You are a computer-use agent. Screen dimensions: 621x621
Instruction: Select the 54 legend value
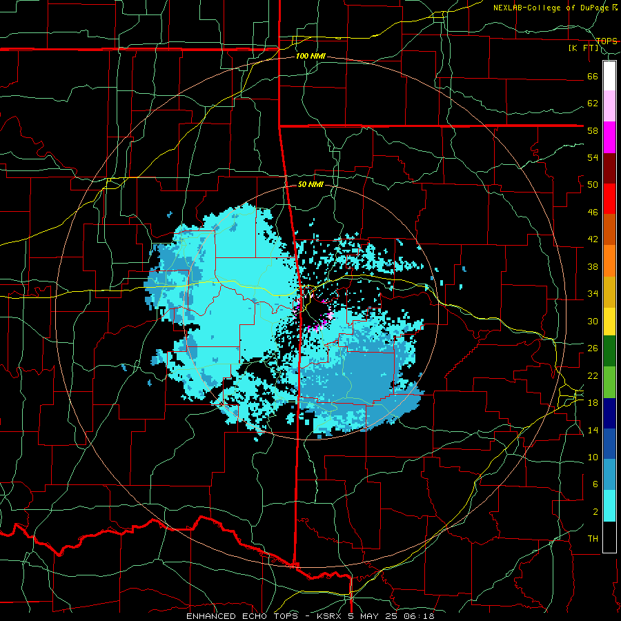tap(593, 157)
